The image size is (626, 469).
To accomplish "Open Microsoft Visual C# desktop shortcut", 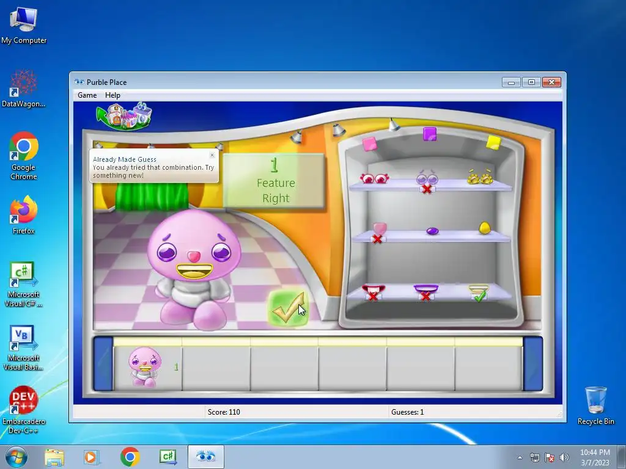I will tap(24, 285).
